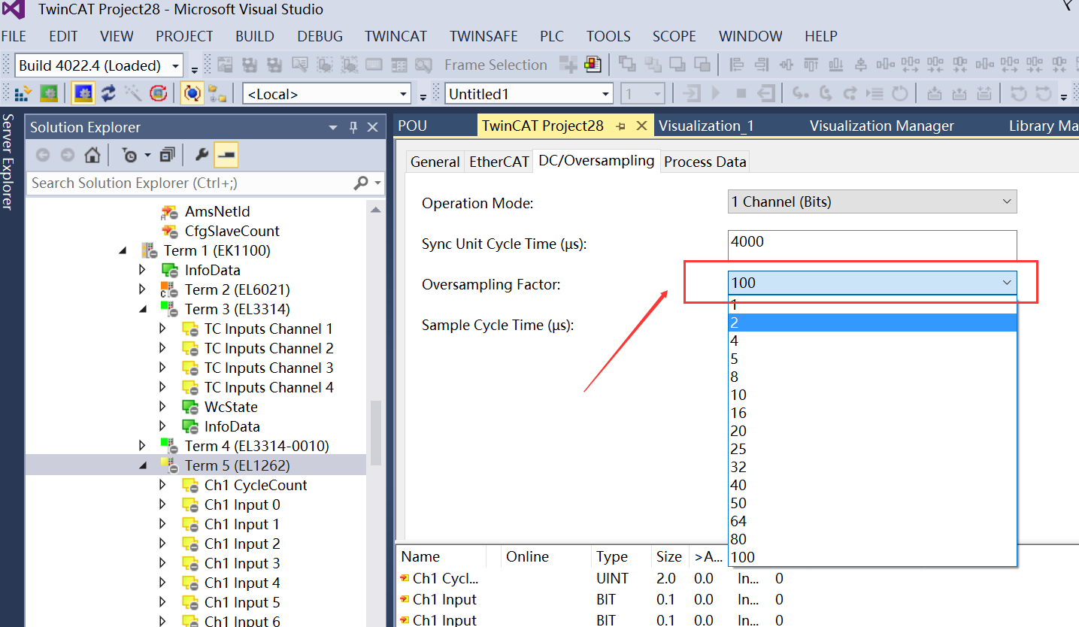Switch to the General tab
The image size is (1079, 627).
(435, 162)
